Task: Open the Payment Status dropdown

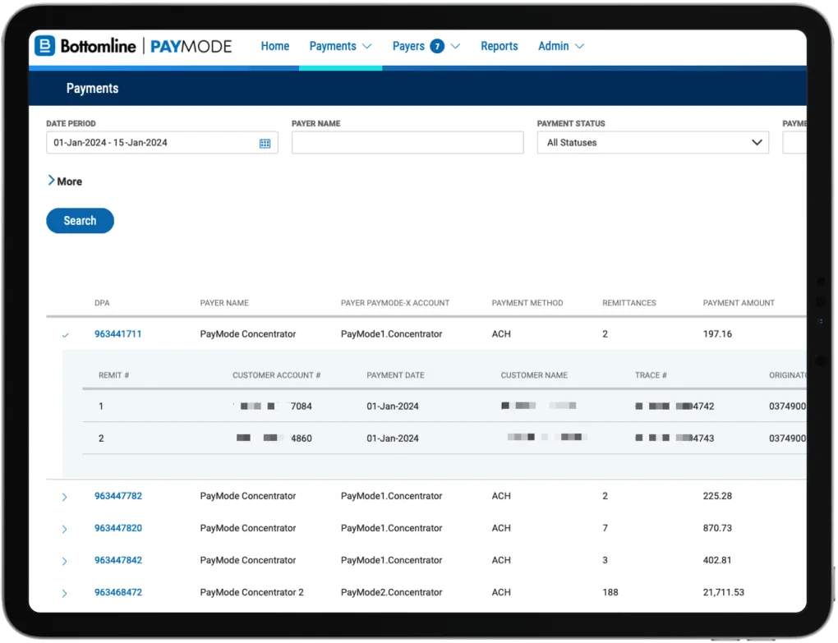Action: tap(652, 143)
